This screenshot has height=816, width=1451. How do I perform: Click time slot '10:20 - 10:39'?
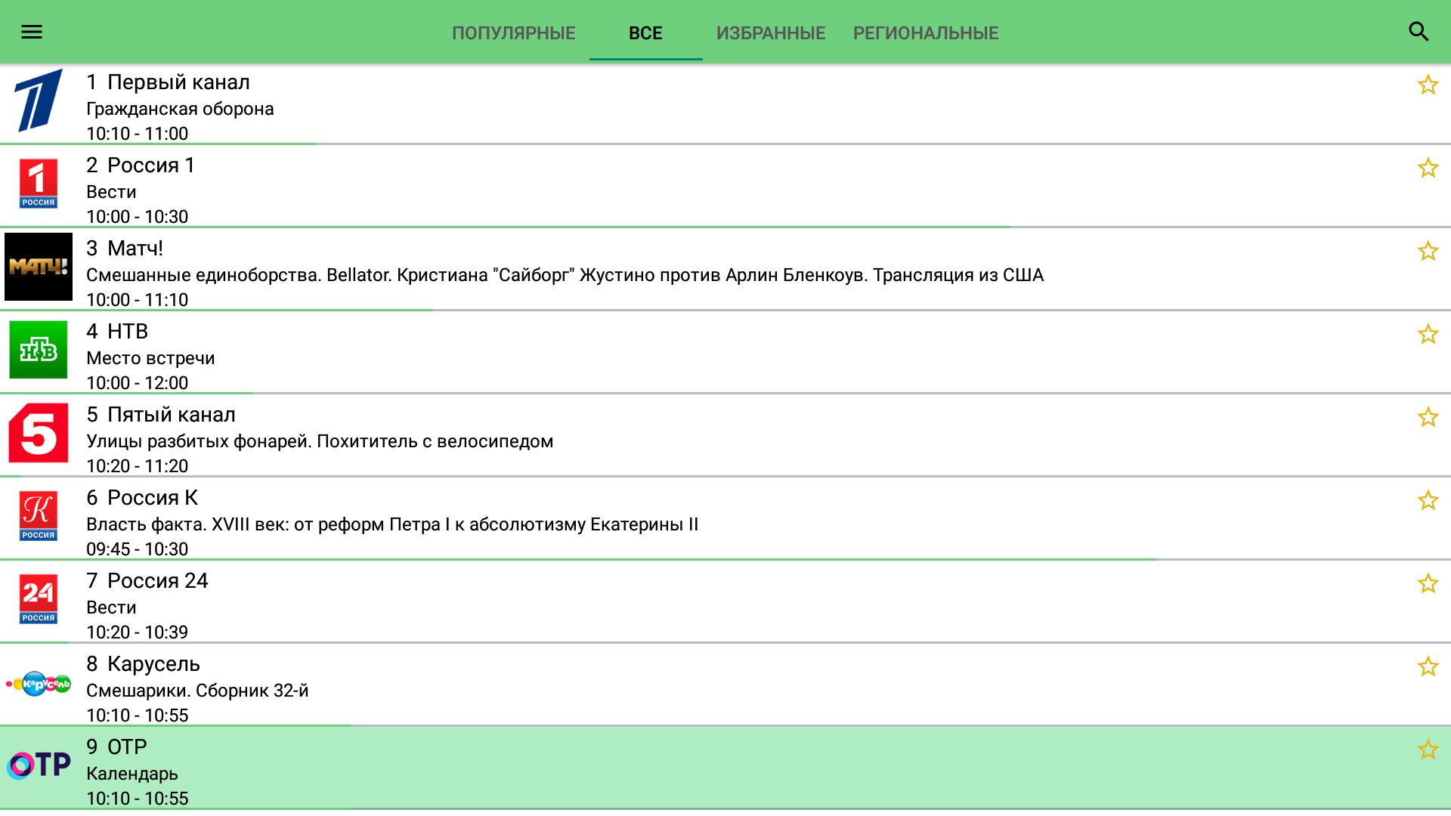pyautogui.click(x=137, y=632)
